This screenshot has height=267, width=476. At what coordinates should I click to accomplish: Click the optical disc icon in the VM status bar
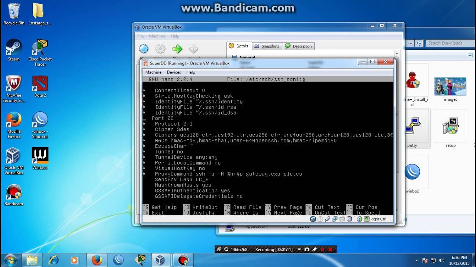pyautogui.click(x=320, y=219)
